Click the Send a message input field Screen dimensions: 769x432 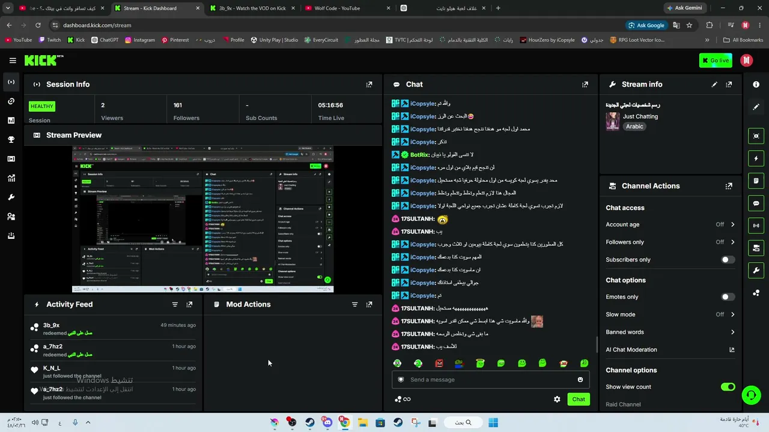point(490,380)
